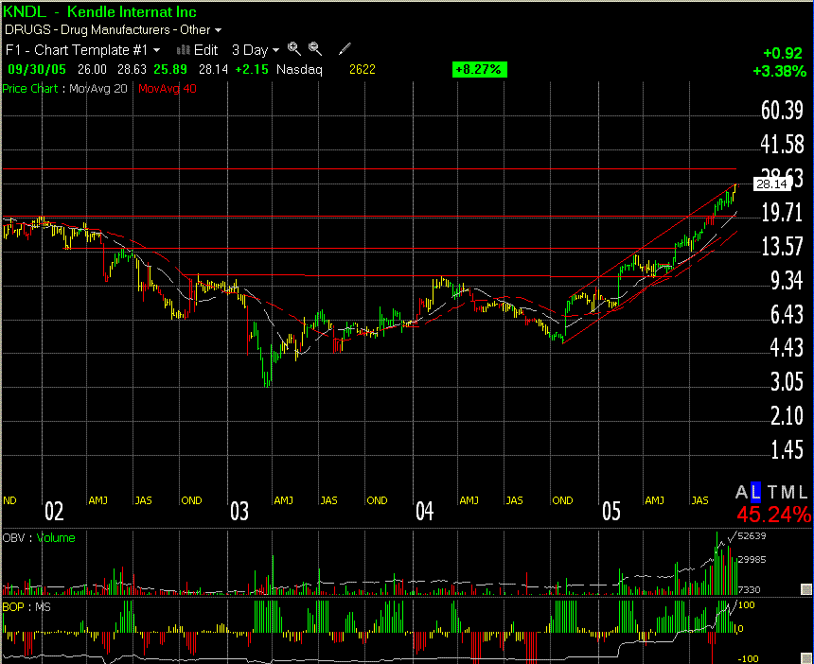The image size is (814, 664).
Task: Click the zoom out magnifier icon
Action: (315, 49)
